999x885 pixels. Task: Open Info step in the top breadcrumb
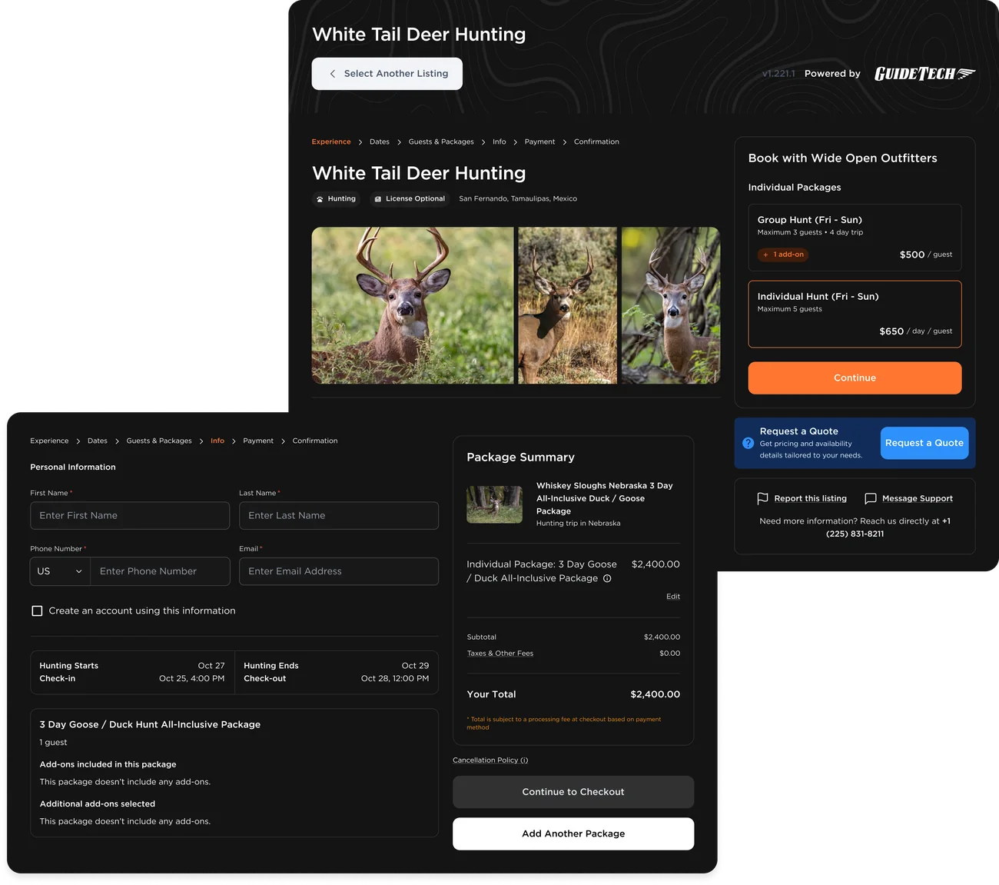click(499, 141)
